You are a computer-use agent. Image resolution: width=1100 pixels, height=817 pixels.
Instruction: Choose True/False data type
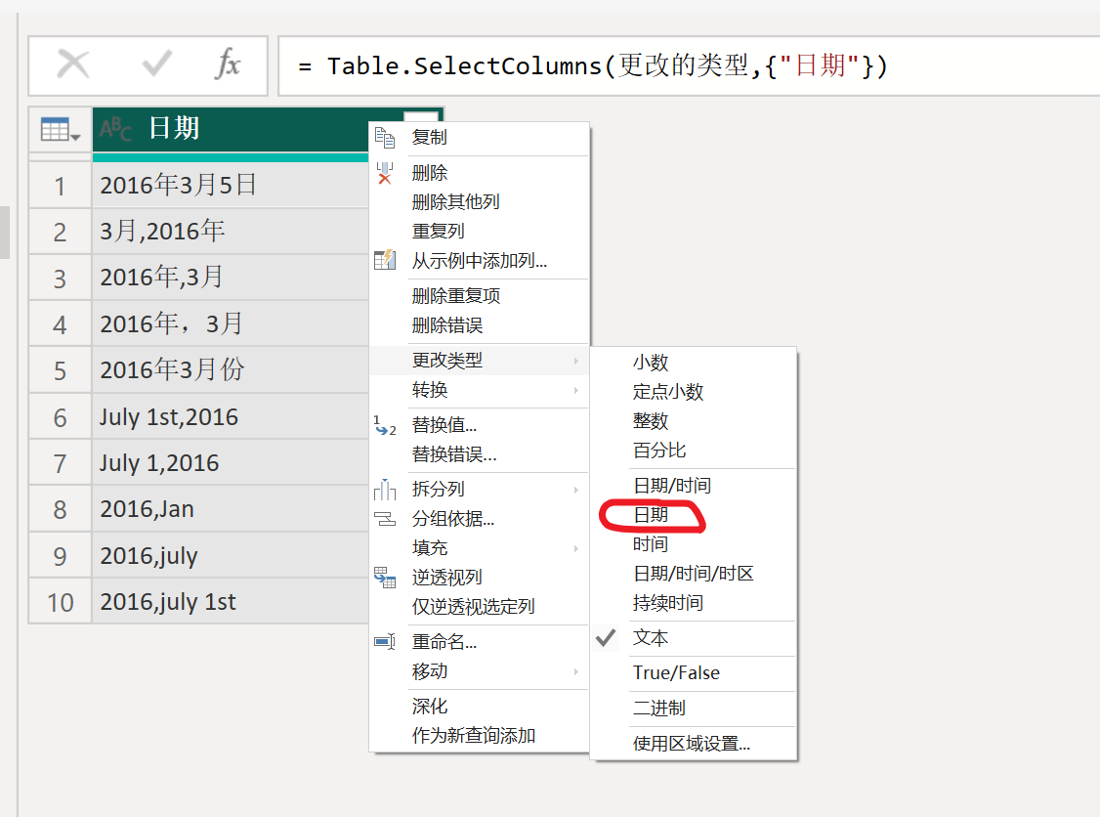676,673
